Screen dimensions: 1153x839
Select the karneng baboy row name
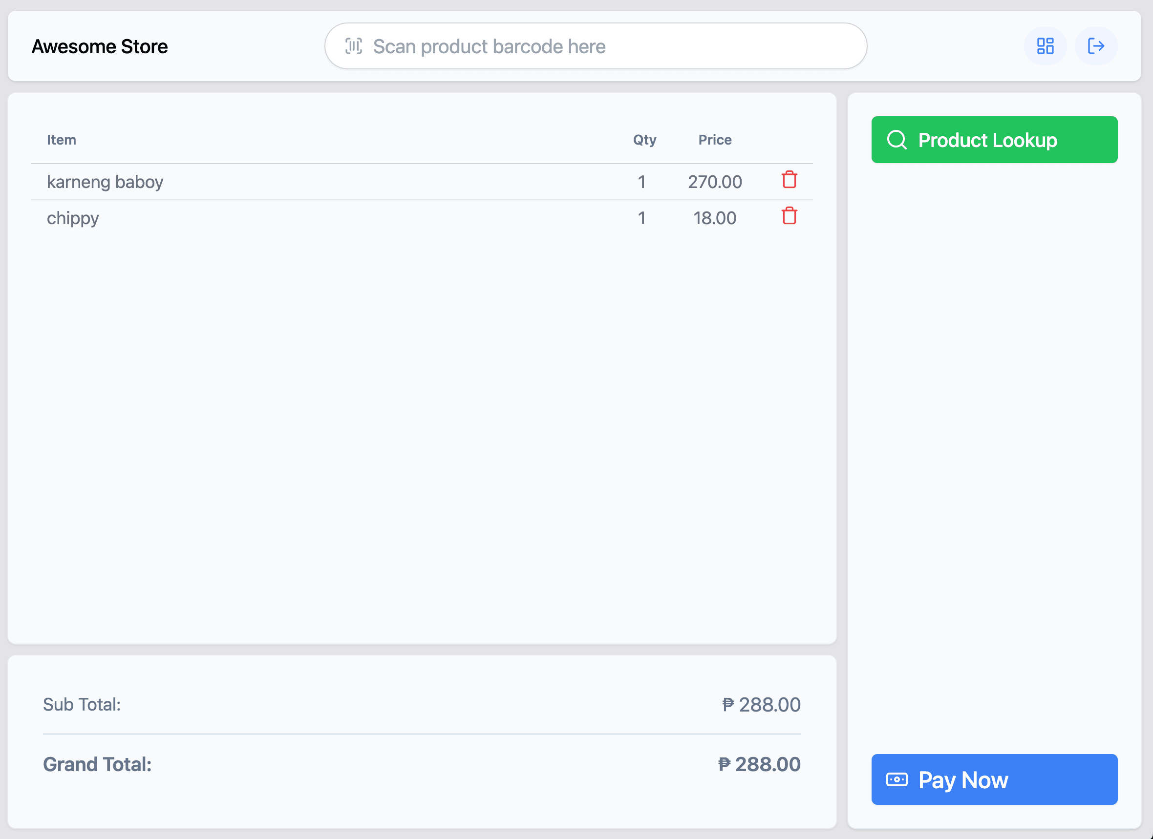(105, 182)
